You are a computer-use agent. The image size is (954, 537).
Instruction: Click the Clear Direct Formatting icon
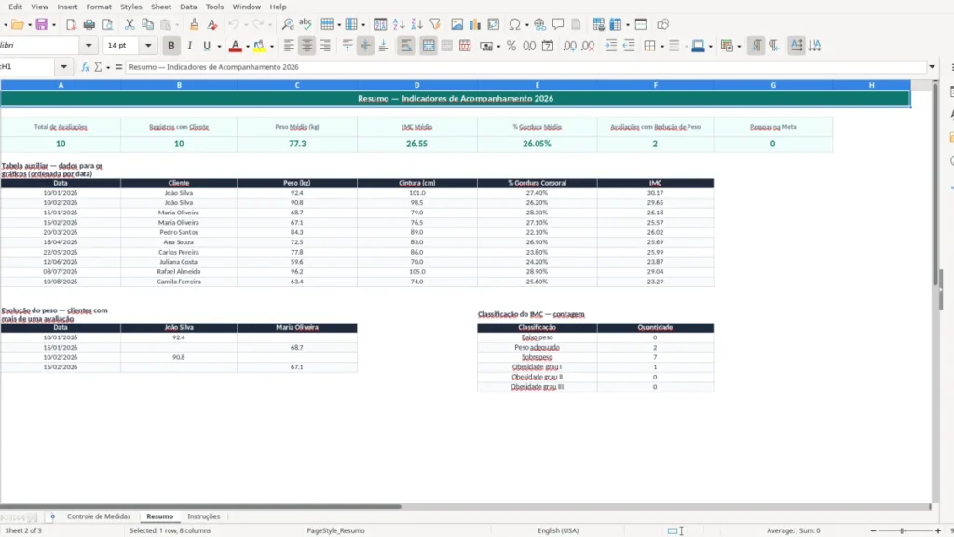pyautogui.click(x=211, y=24)
